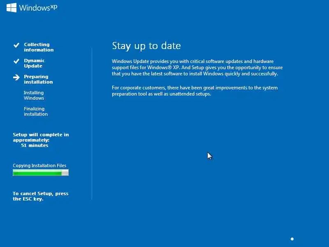Click the arrow beside Preparing installation

coord(16,77)
